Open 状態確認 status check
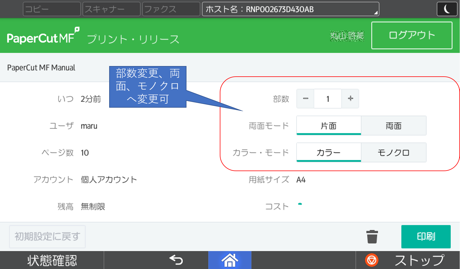This screenshot has height=269, width=460. click(52, 260)
